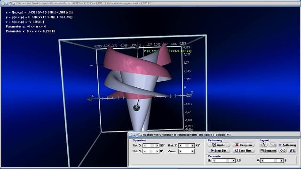The width and height of the screenshot is (301, 169).
Task: Click the sphere marker on the surface
Action: coord(136,108)
